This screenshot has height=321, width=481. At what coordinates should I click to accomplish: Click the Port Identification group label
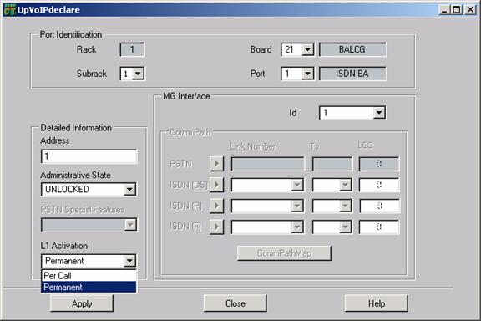click(71, 34)
